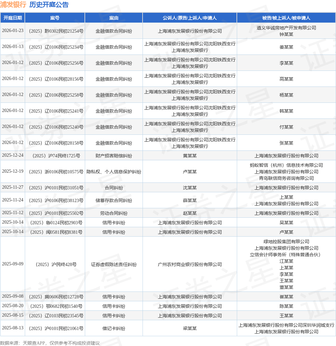The height and width of the screenshot is (346, 336).
Task: Click case number (2025)黔0302民初21254号
Action: (56, 31)
